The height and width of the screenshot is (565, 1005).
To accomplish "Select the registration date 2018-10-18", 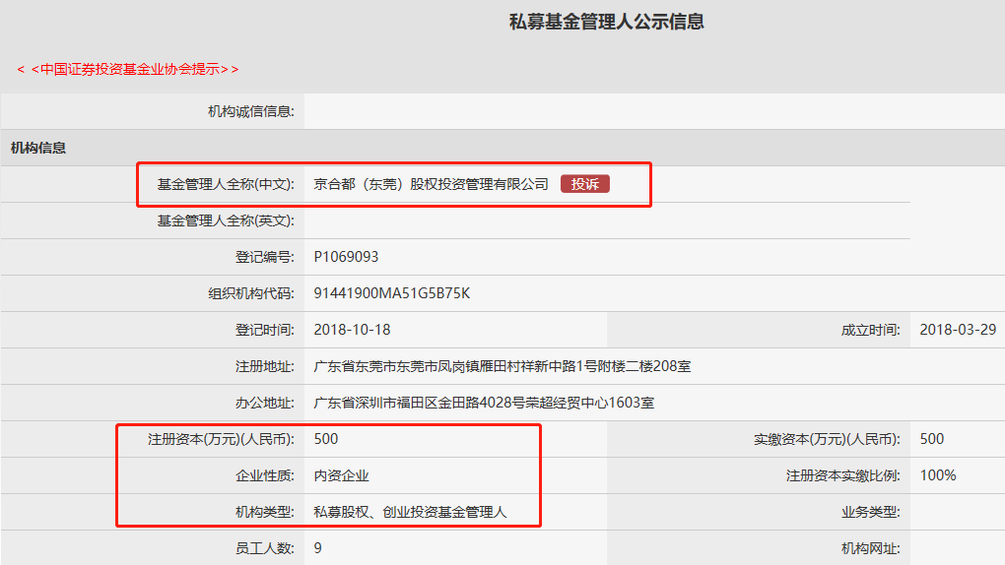I will [x=352, y=330].
